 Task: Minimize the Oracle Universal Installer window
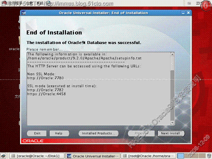coord(183,13)
